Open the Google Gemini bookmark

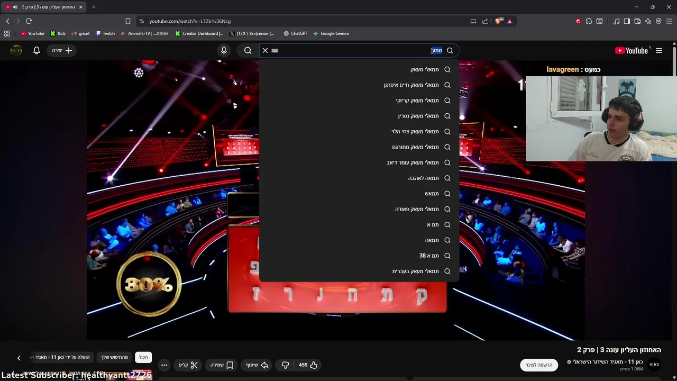click(x=331, y=33)
